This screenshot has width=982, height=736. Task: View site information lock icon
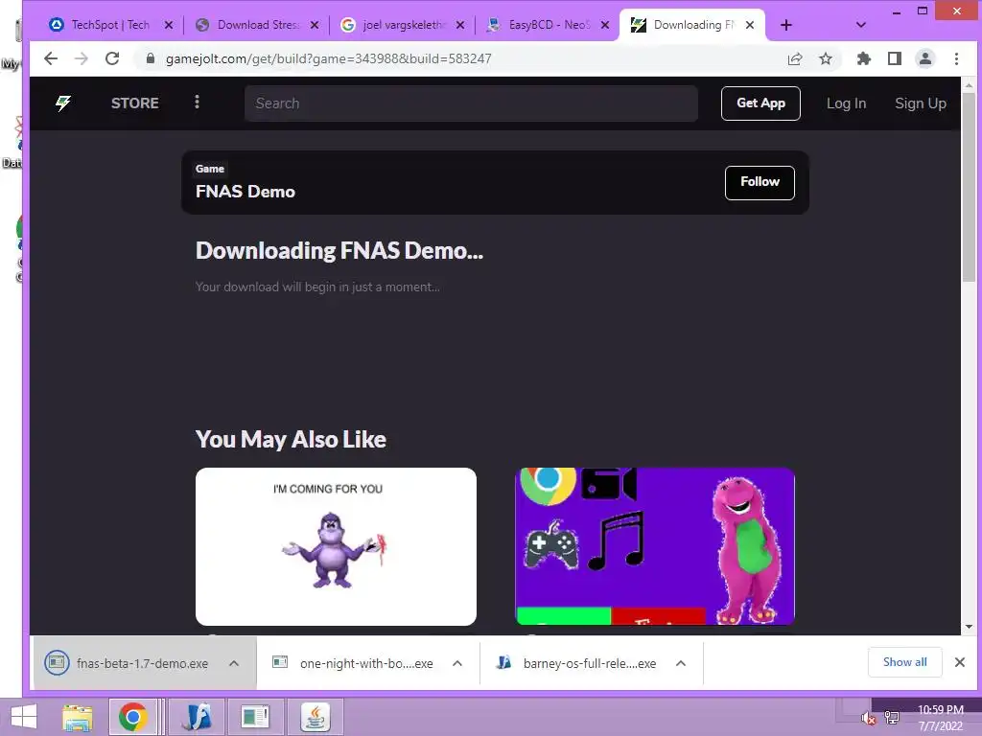tap(150, 58)
